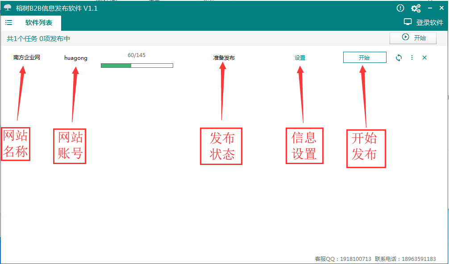This screenshot has width=449, height=264.
Task: Minimize the B2B software window
Action: click(x=430, y=8)
